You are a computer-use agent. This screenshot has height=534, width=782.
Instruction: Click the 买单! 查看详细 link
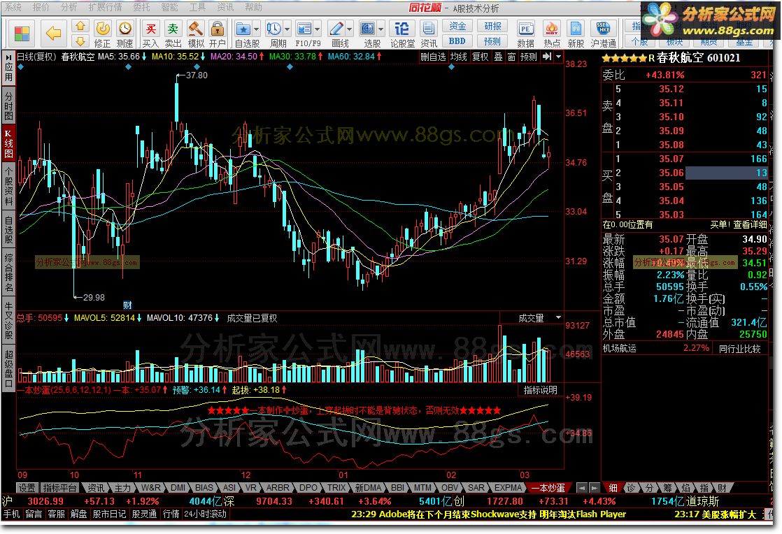[738, 224]
